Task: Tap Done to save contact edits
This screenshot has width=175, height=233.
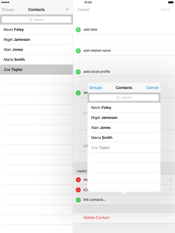Action: (165, 10)
